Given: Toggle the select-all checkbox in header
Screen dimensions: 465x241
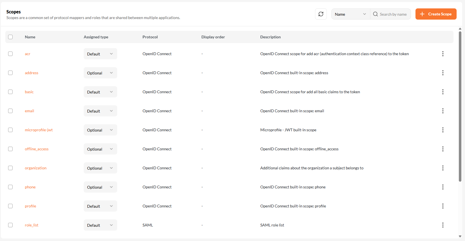Looking at the screenshot, I should [10, 37].
